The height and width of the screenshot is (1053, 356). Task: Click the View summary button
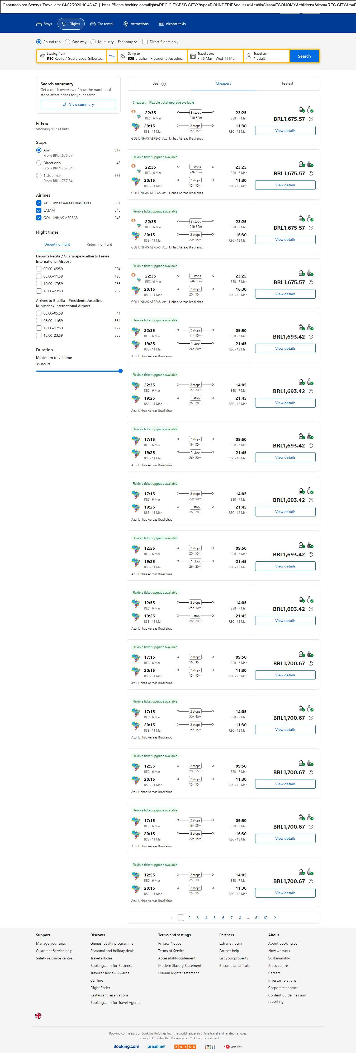coord(78,105)
